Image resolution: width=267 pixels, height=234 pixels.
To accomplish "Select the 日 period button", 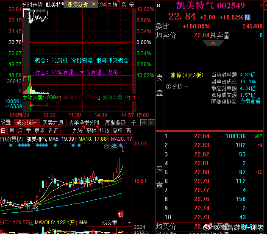I will [3, 131].
